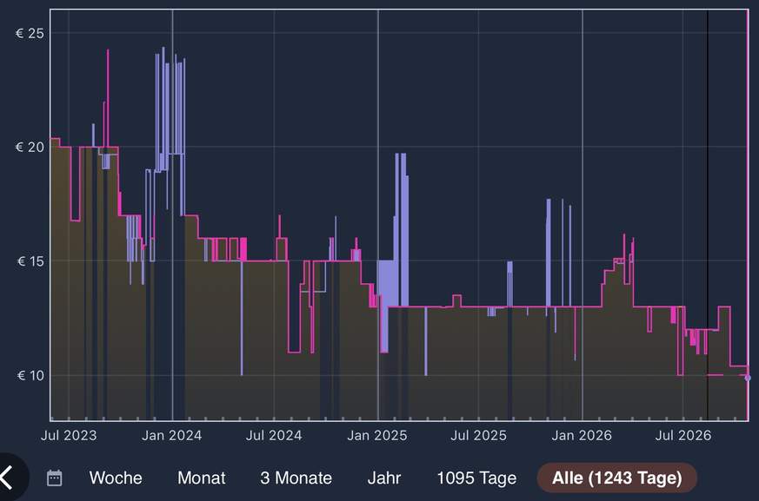Image resolution: width=759 pixels, height=501 pixels.
Task: Click the Jul 2026 axis label
Action: (x=683, y=436)
